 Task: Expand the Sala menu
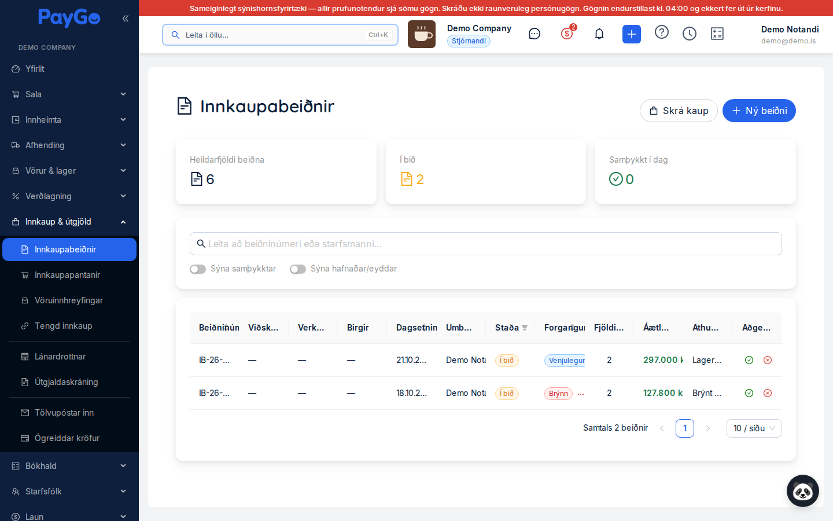tap(69, 94)
